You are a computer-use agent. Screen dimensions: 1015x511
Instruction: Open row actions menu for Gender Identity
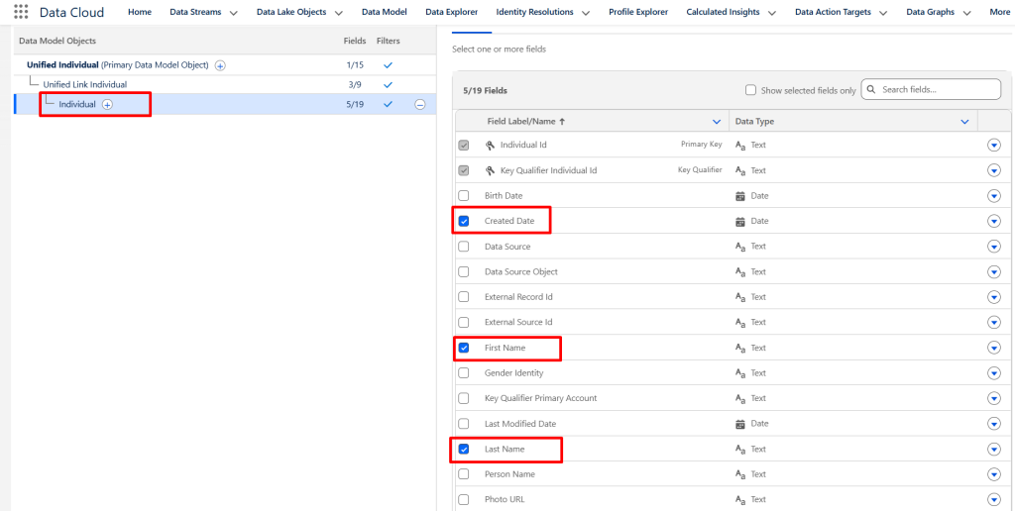pyautogui.click(x=995, y=373)
